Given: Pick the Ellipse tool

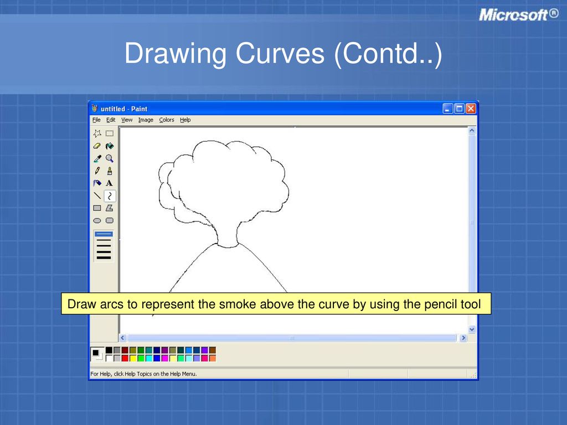Looking at the screenshot, I should [97, 220].
